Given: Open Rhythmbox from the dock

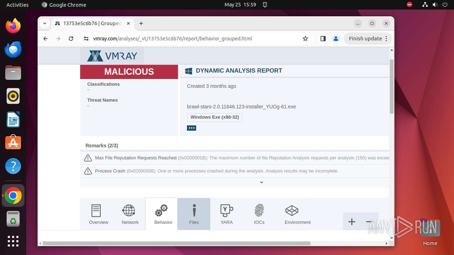Looking at the screenshot, I should [x=13, y=96].
